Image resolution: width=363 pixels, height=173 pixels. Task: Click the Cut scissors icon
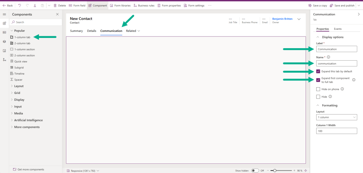point(35,6)
